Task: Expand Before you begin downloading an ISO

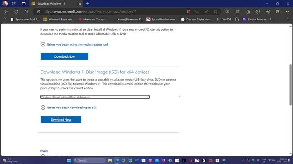Action: (68, 108)
